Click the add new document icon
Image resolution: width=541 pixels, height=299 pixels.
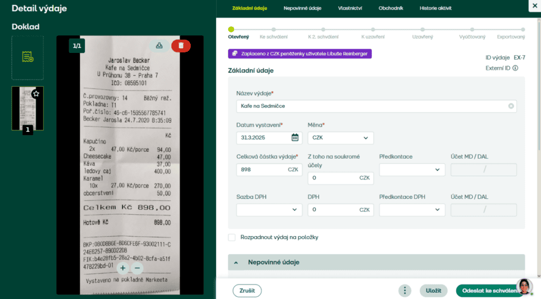tap(27, 57)
